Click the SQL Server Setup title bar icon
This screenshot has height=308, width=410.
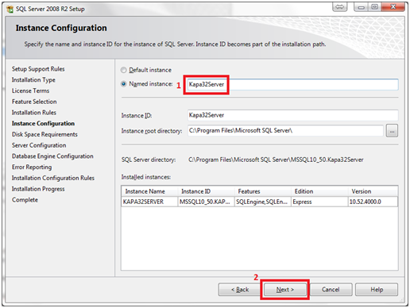click(10, 9)
